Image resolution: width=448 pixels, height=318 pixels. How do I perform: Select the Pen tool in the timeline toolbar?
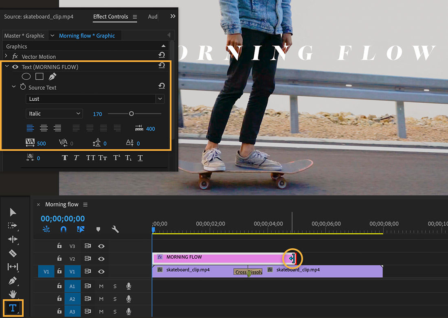tap(13, 281)
